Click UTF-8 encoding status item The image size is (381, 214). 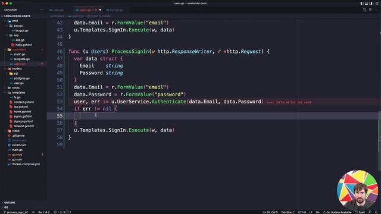[302, 212]
